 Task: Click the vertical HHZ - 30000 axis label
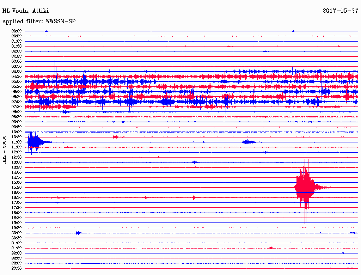tap(4, 150)
